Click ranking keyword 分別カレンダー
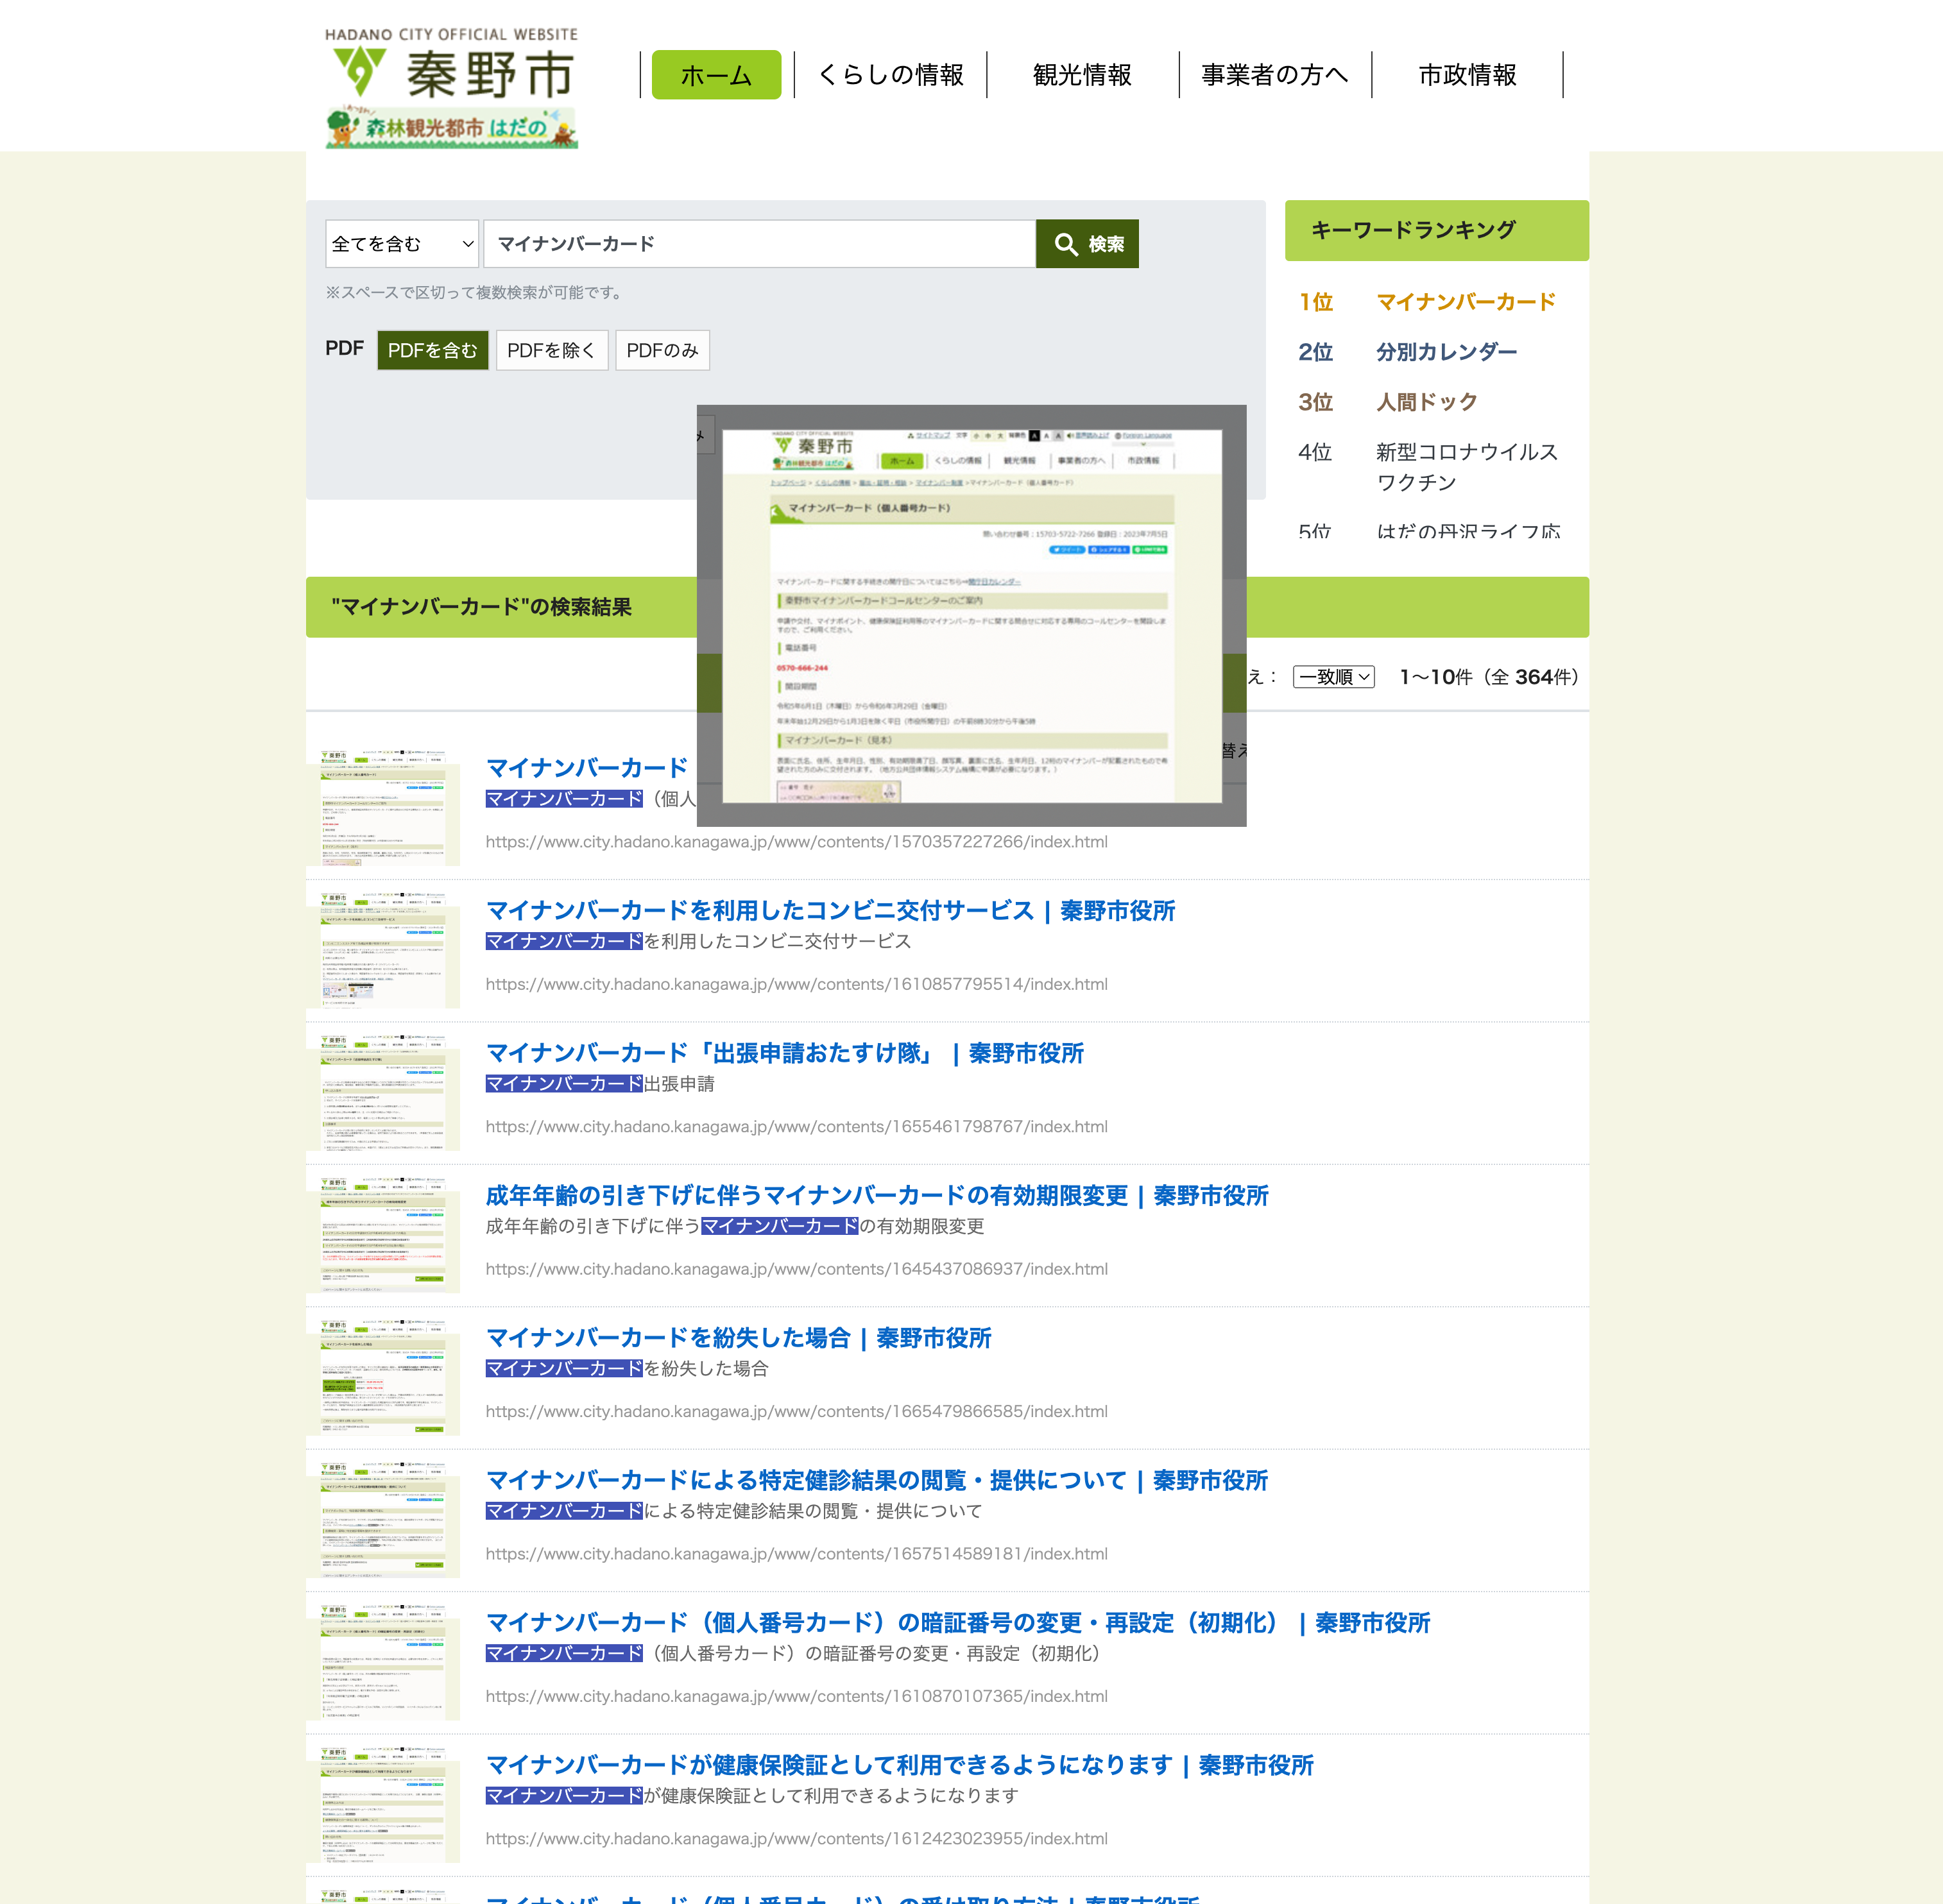The image size is (1943, 1904). point(1446,352)
